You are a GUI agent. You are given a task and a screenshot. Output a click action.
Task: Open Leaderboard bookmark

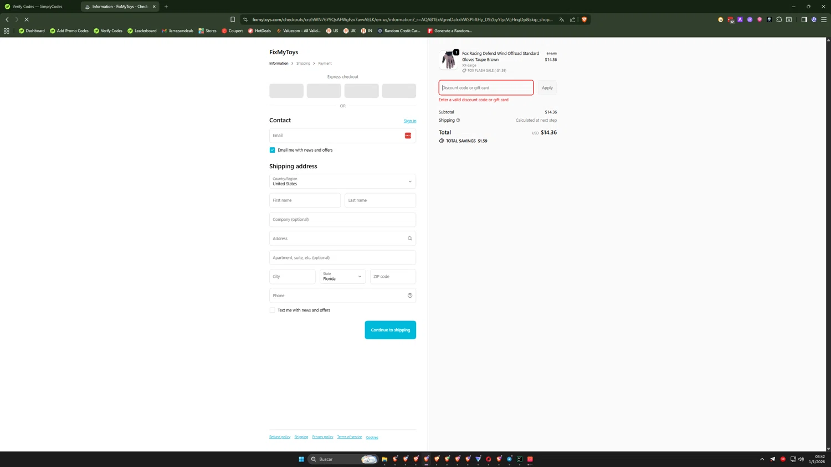pyautogui.click(x=142, y=31)
